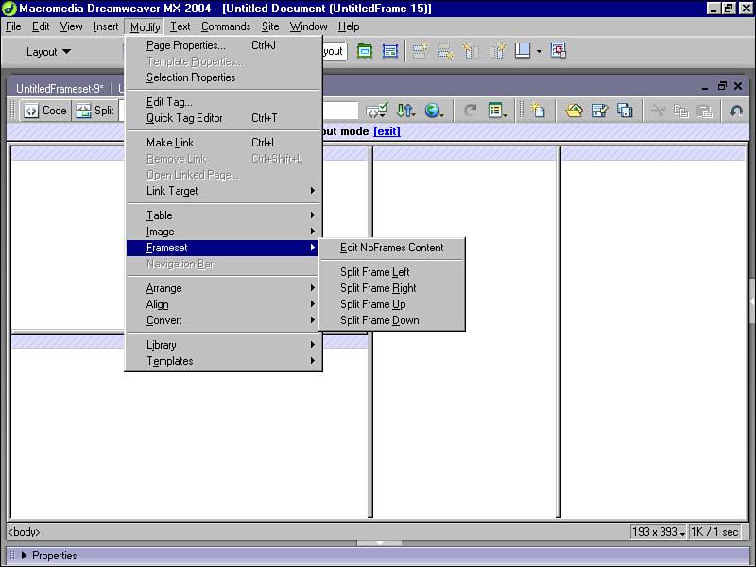This screenshot has height=567, width=756.
Task: Click the Preview in Browser globe icon
Action: [434, 111]
